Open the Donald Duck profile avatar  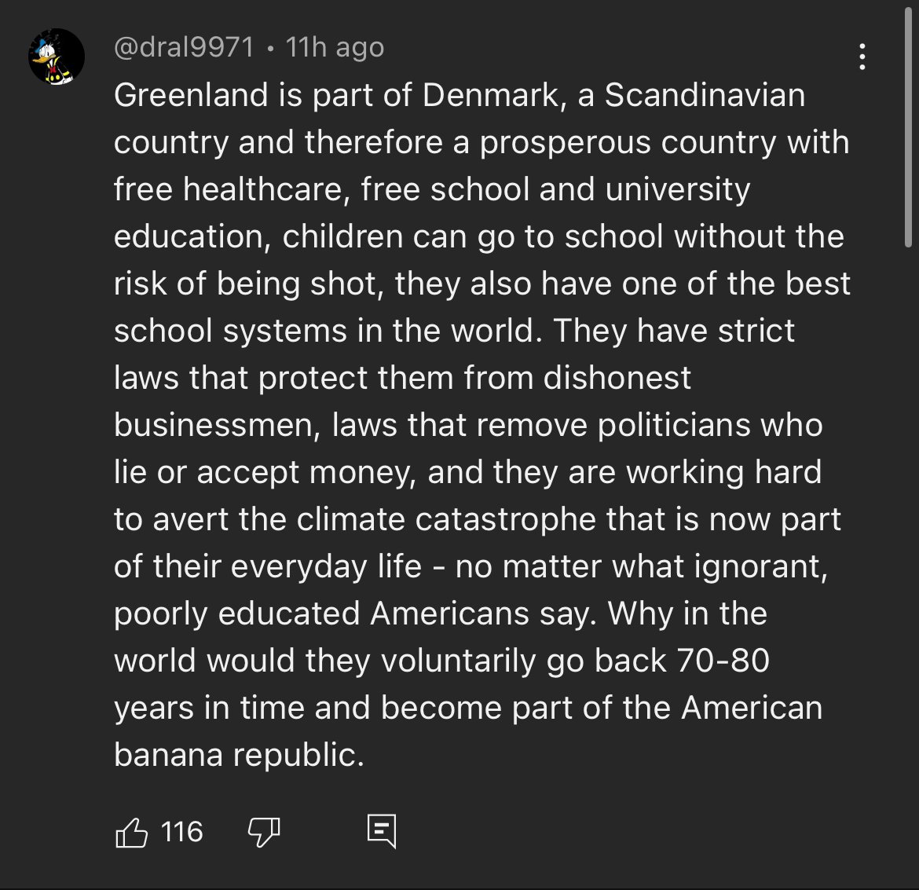(x=57, y=57)
